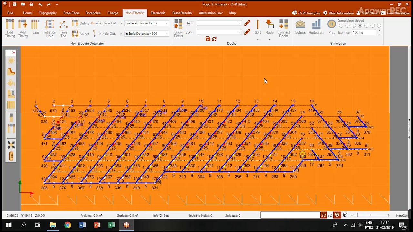413x232 pixels.
Task: Open the Det. decks dropdown
Action: click(x=239, y=23)
